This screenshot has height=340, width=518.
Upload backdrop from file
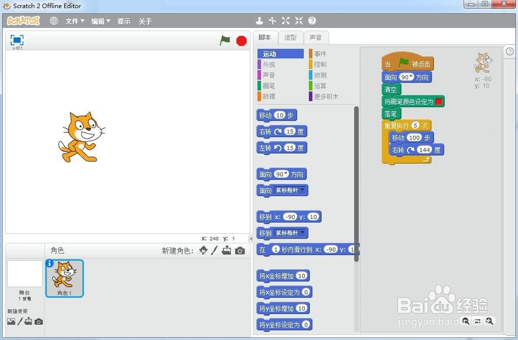click(x=28, y=321)
